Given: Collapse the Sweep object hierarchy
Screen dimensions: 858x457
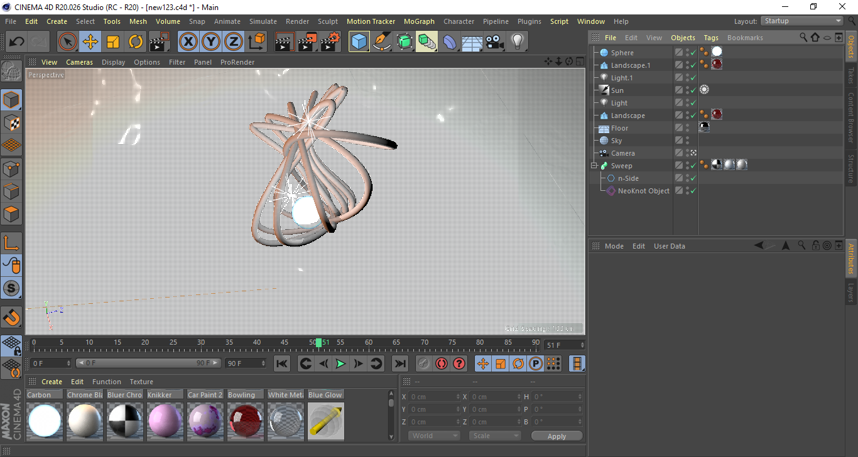Looking at the screenshot, I should [x=594, y=166].
